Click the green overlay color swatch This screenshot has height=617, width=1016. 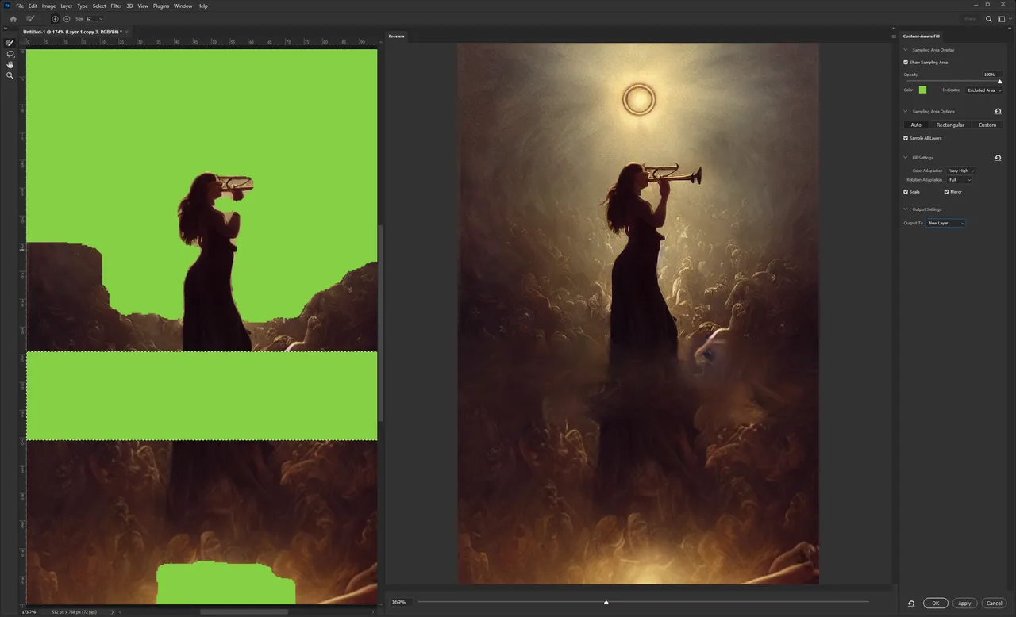coord(922,90)
